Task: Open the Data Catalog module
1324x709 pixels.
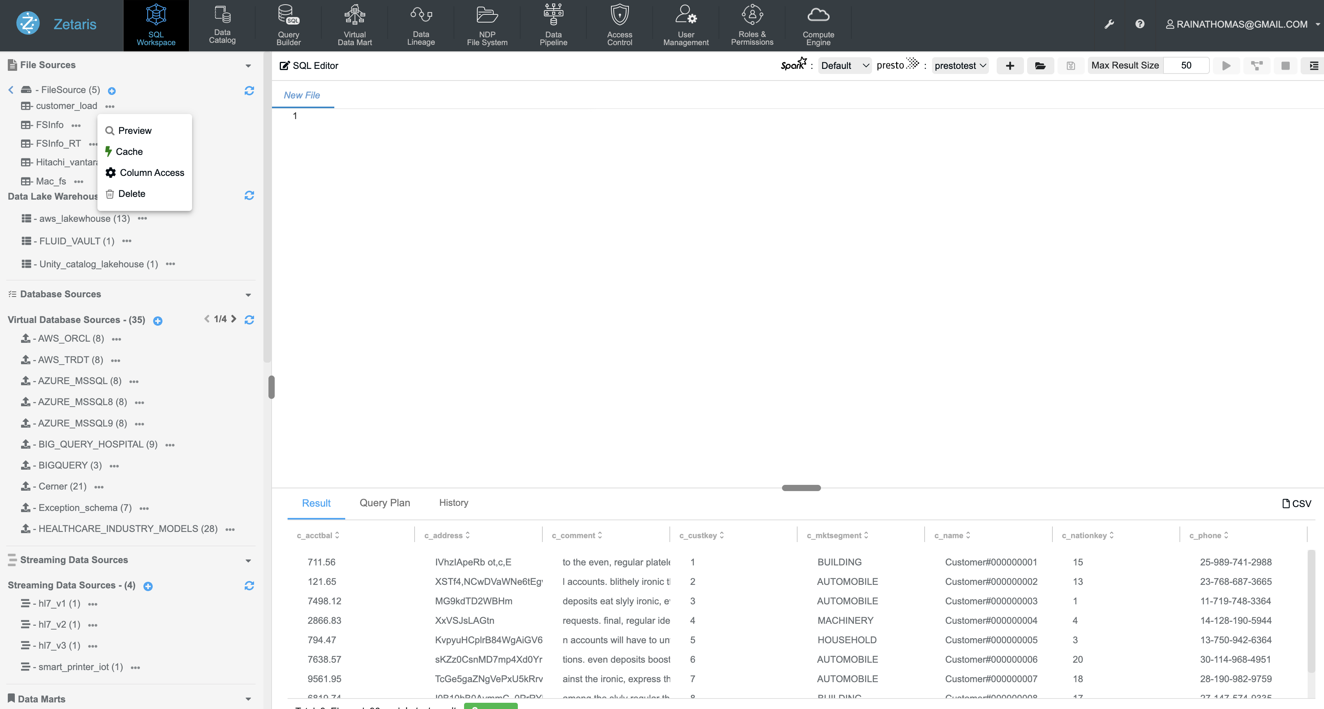Action: click(222, 25)
